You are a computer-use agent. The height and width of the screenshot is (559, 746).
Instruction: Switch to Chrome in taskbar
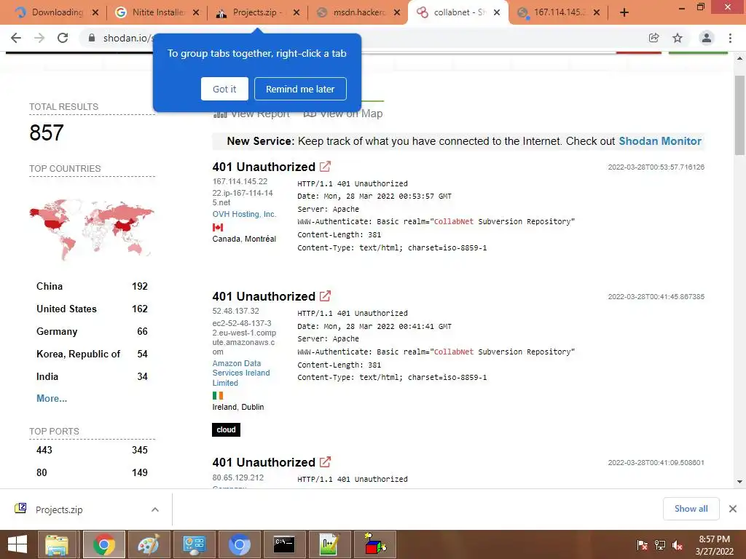point(104,544)
